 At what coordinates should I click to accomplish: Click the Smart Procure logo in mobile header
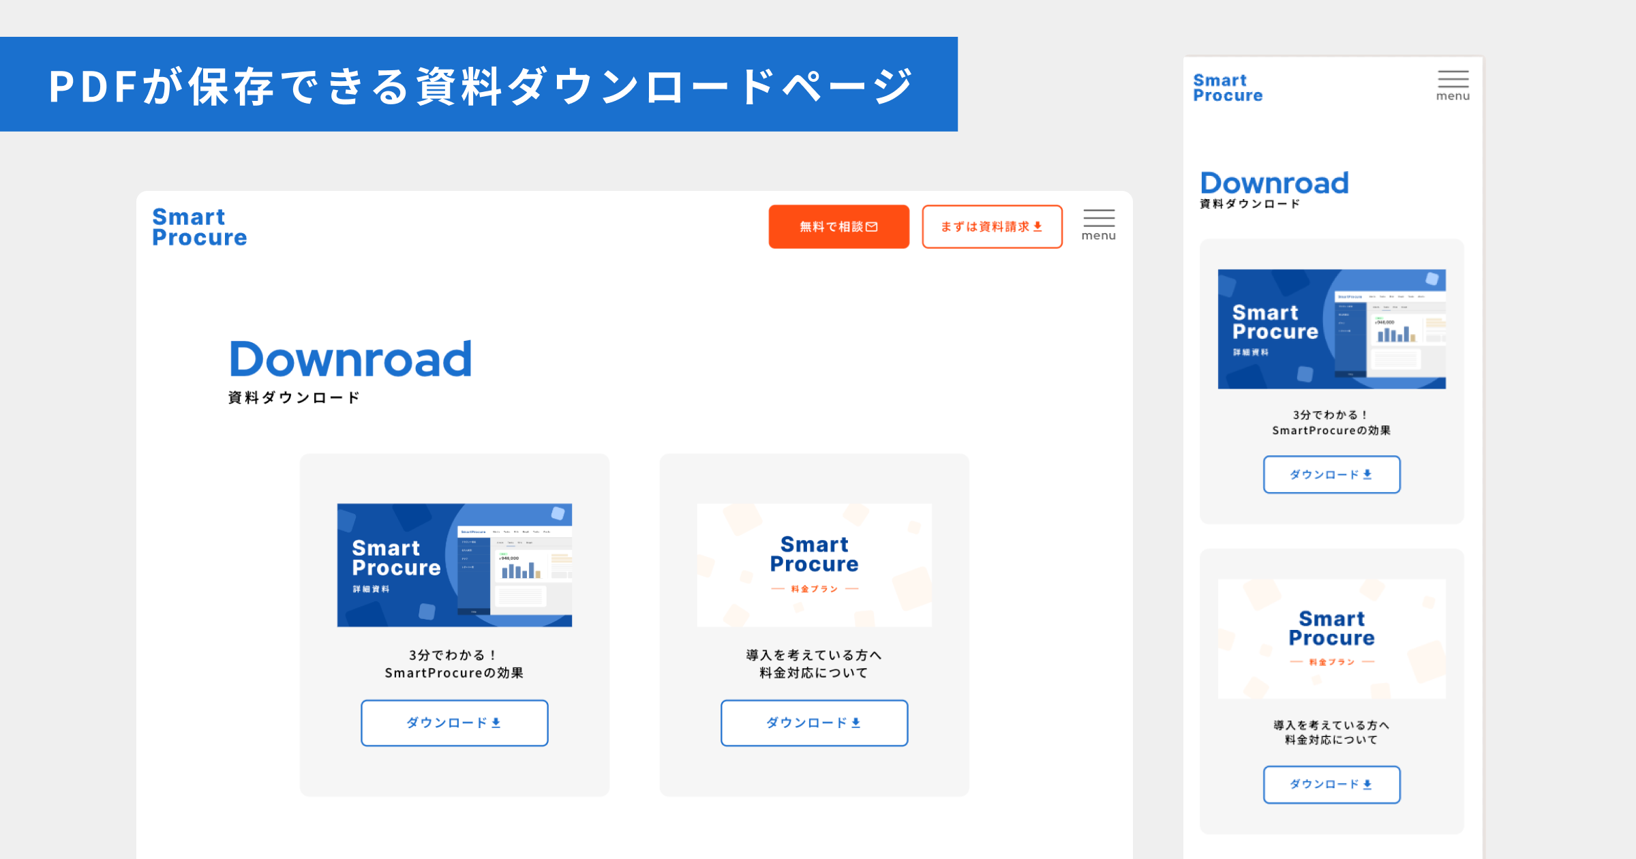[1228, 88]
